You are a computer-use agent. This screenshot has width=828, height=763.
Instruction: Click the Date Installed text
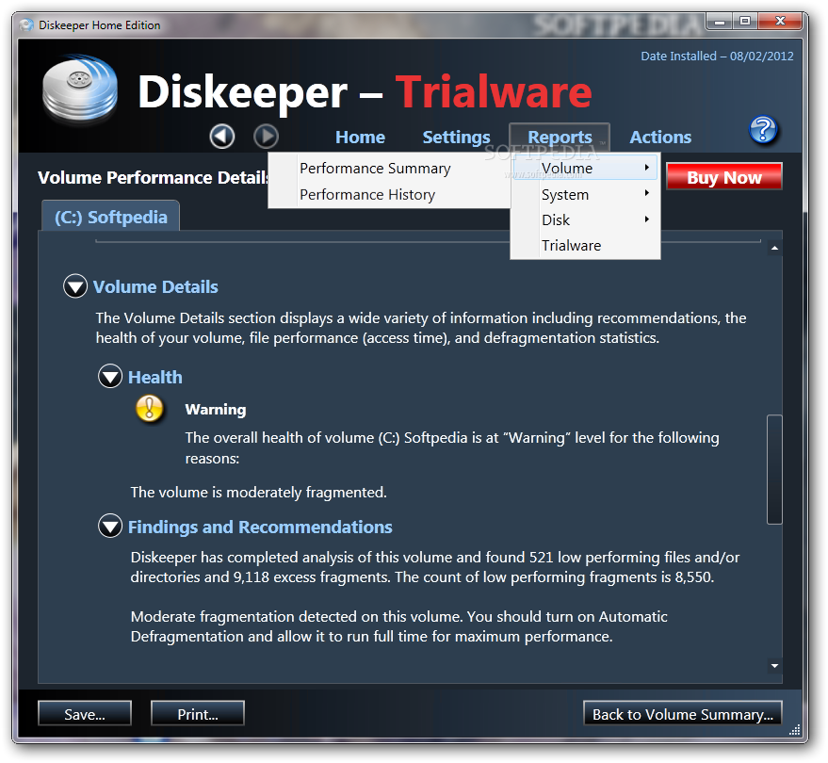pyautogui.click(x=717, y=56)
